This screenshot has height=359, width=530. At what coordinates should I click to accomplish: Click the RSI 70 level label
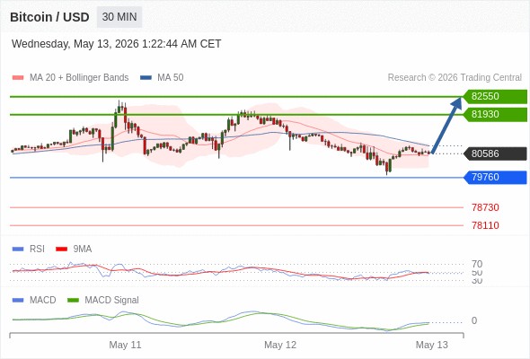point(477,264)
